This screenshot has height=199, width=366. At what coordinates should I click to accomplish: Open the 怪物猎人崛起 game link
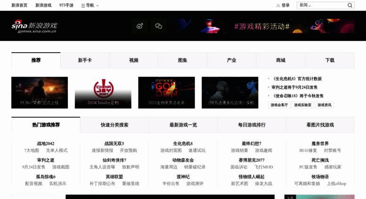tap(252, 176)
